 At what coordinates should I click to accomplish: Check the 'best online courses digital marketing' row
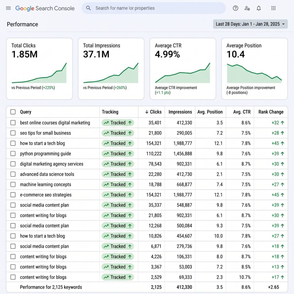[13, 123]
